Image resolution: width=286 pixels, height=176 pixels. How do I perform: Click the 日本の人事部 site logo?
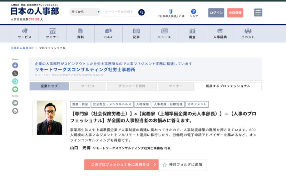pos(35,11)
